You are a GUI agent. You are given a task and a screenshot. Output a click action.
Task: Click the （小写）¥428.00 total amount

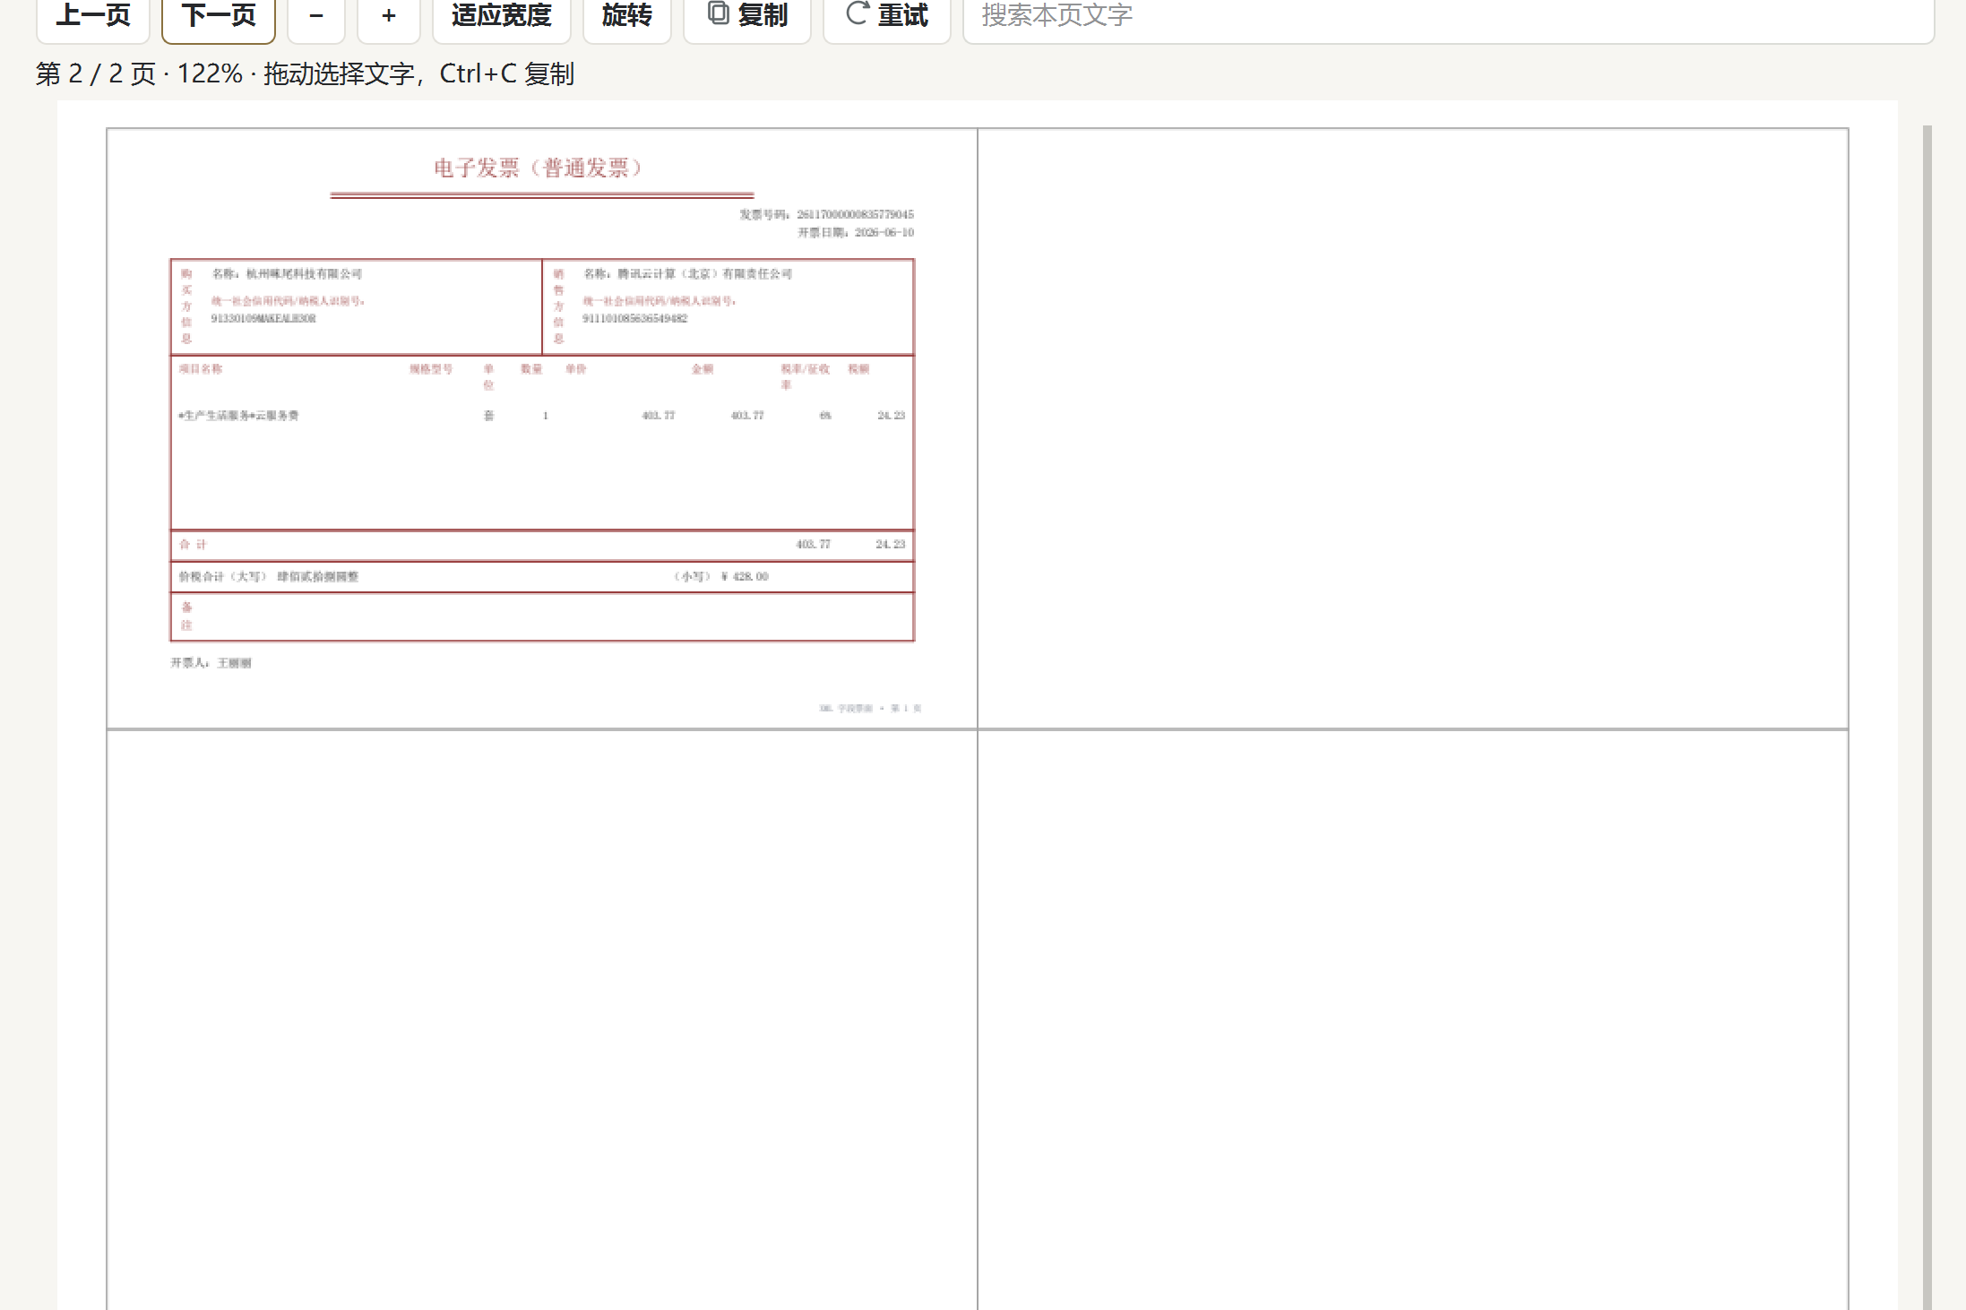point(721,576)
